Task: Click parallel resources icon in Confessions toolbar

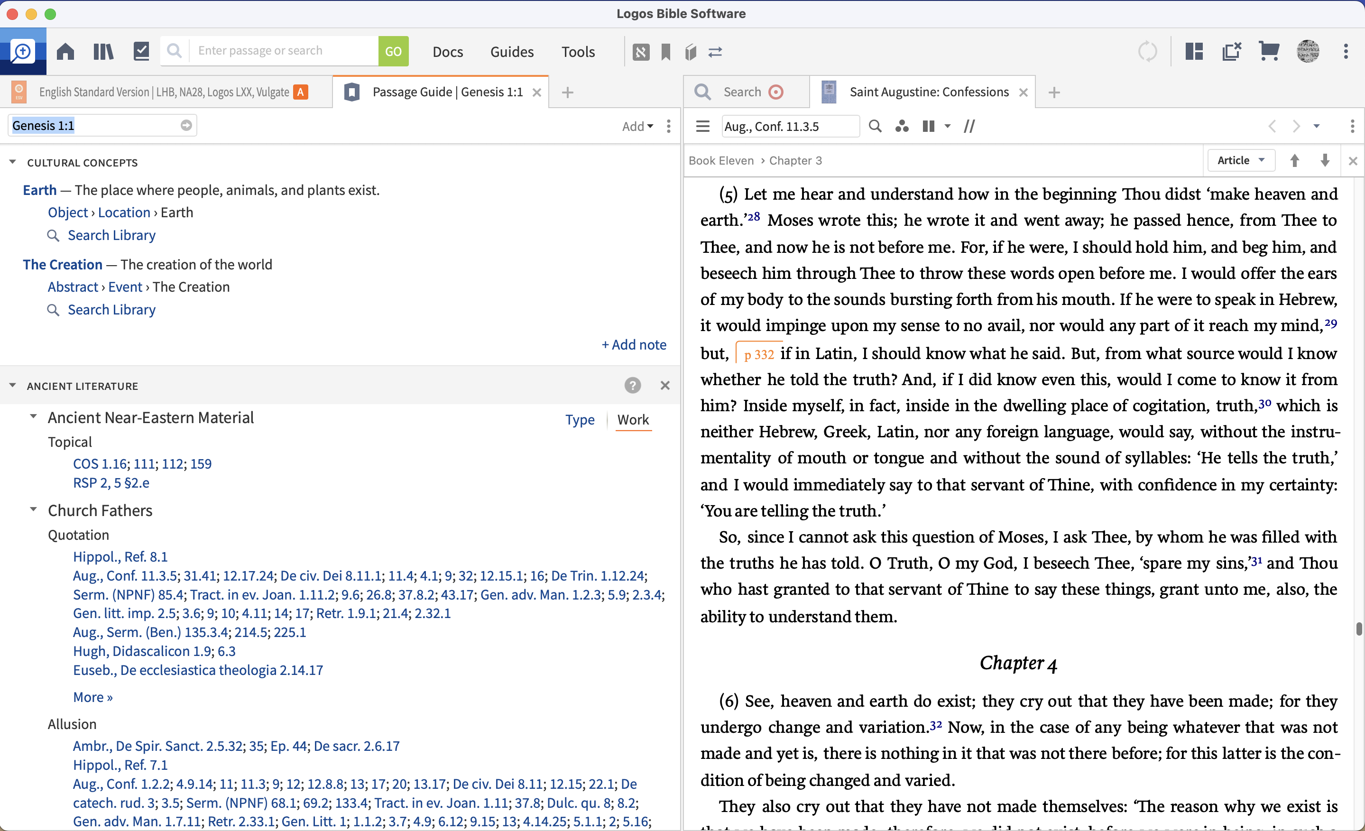Action: [969, 126]
